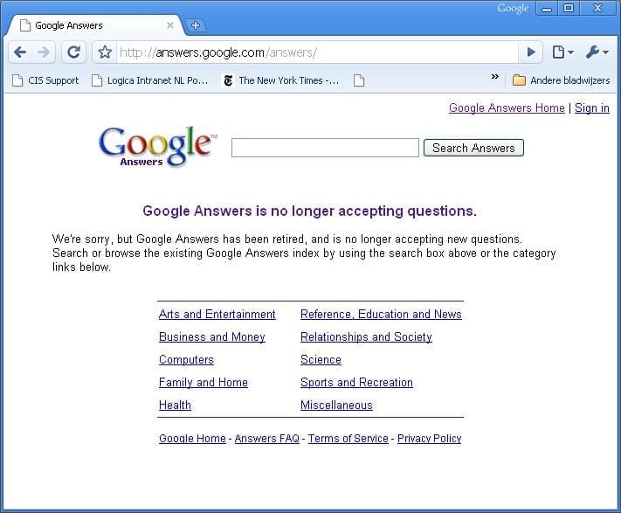This screenshot has height=513, width=621.
Task: Minimize the Chrome window
Action: [x=547, y=9]
